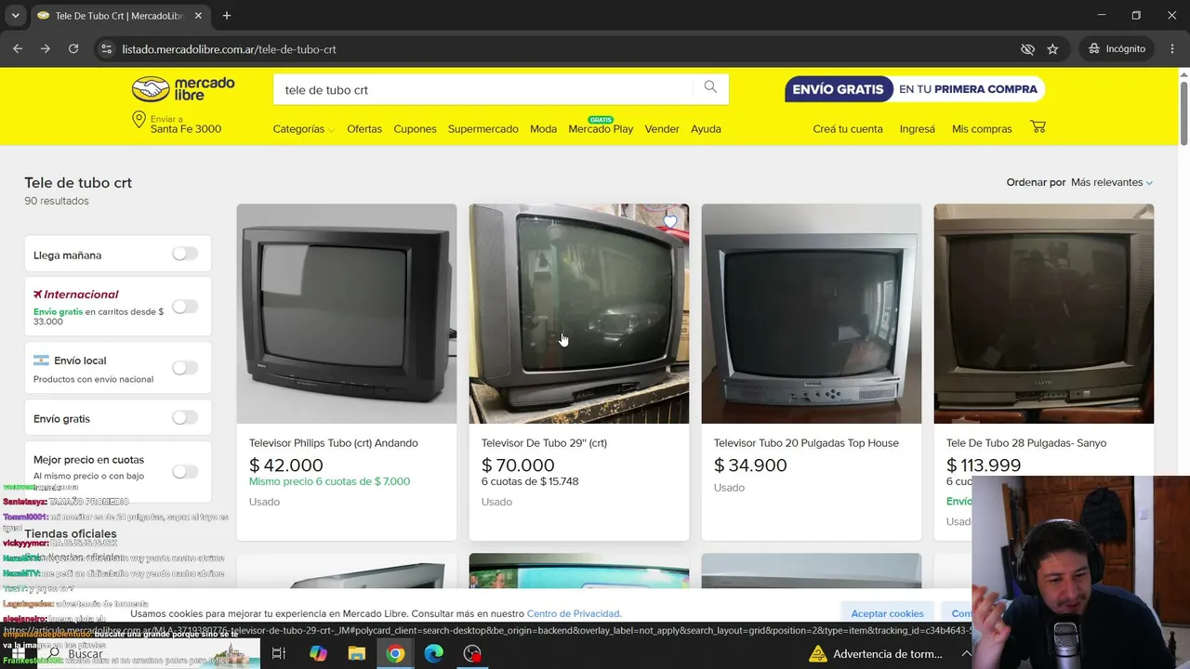Click the Ingresá link
This screenshot has width=1190, height=669.
point(918,129)
